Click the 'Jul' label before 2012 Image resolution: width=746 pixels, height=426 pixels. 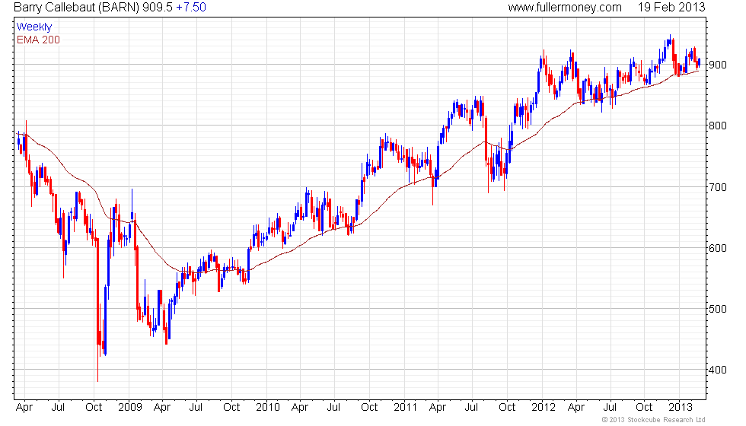471,408
